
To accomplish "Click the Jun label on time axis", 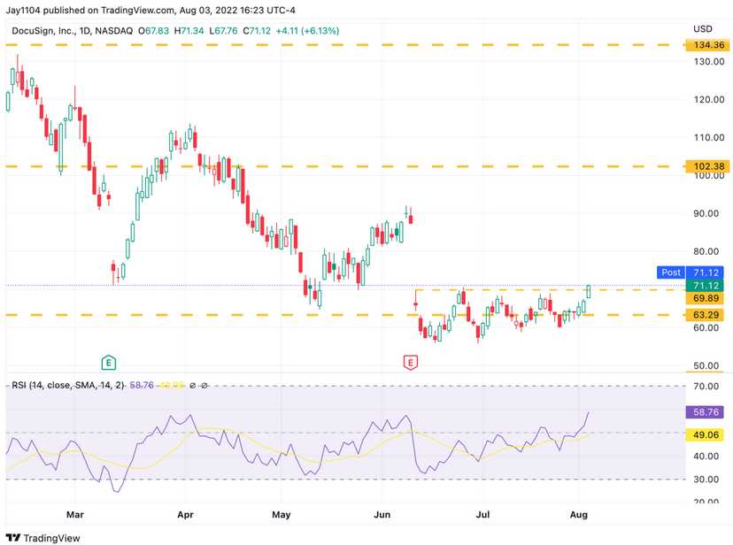I will (x=382, y=515).
